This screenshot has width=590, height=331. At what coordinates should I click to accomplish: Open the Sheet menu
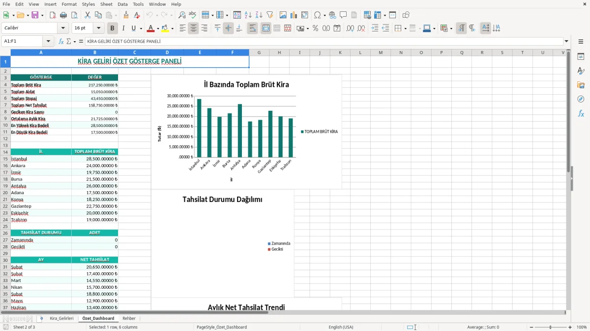coord(106,4)
